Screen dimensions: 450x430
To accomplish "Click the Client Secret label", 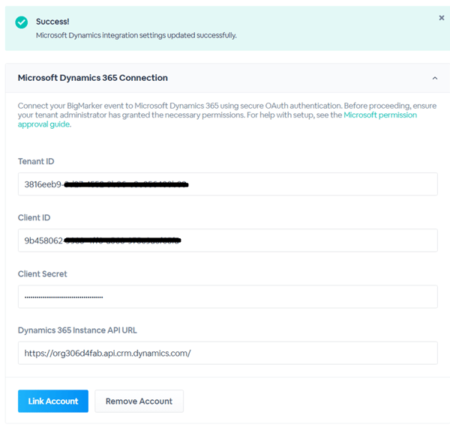I will tap(43, 274).
